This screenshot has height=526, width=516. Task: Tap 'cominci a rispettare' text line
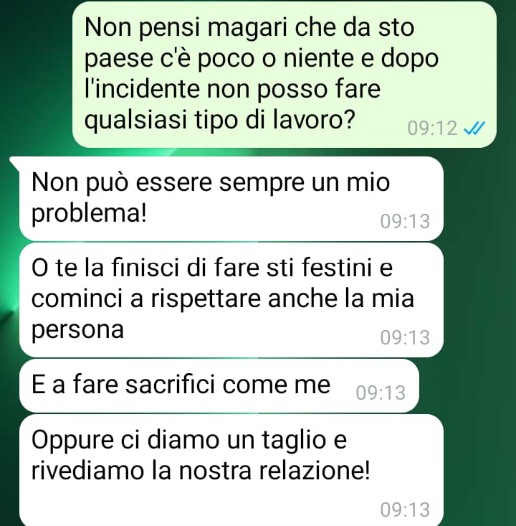coord(222,299)
